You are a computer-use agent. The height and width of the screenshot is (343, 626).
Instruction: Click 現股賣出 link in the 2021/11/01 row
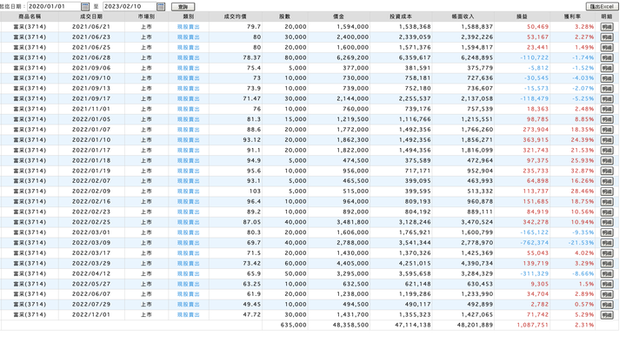(x=188, y=109)
